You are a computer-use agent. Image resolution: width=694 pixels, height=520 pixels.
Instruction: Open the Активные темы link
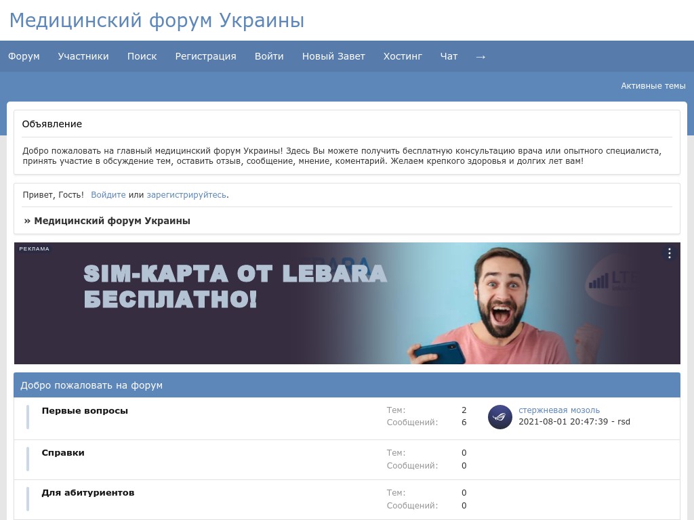coord(653,86)
